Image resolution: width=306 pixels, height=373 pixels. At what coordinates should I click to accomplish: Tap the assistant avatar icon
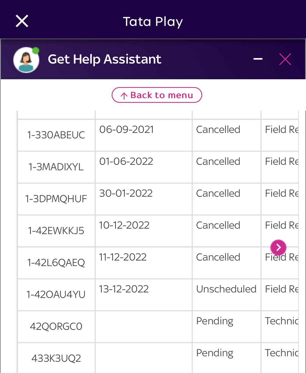point(26,60)
